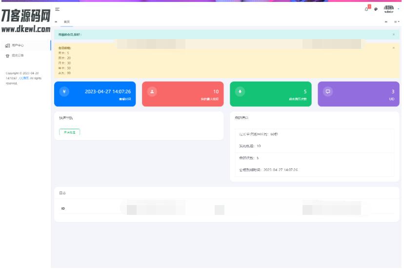Click the tab scroll-right arrow in tab bar
The image size is (404, 270).
[x=386, y=22]
